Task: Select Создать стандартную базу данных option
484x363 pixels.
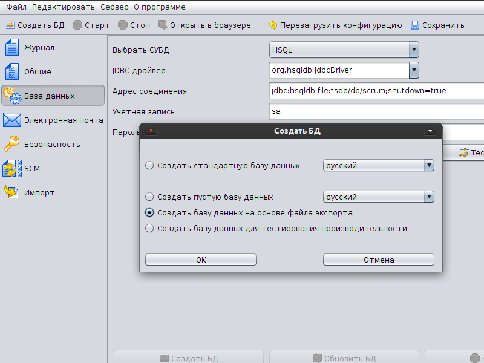Action: (x=149, y=165)
